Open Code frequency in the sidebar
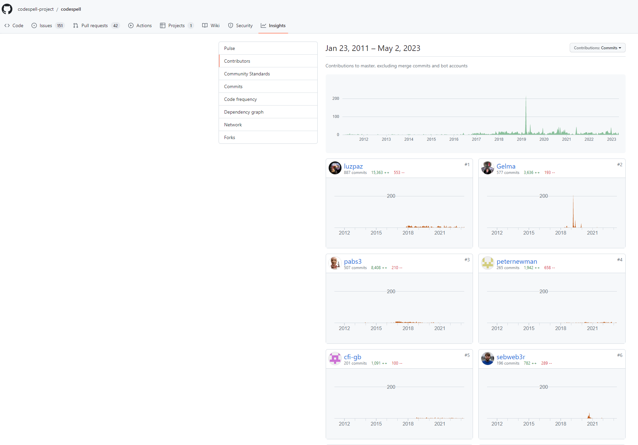This screenshot has height=445, width=638. (240, 99)
